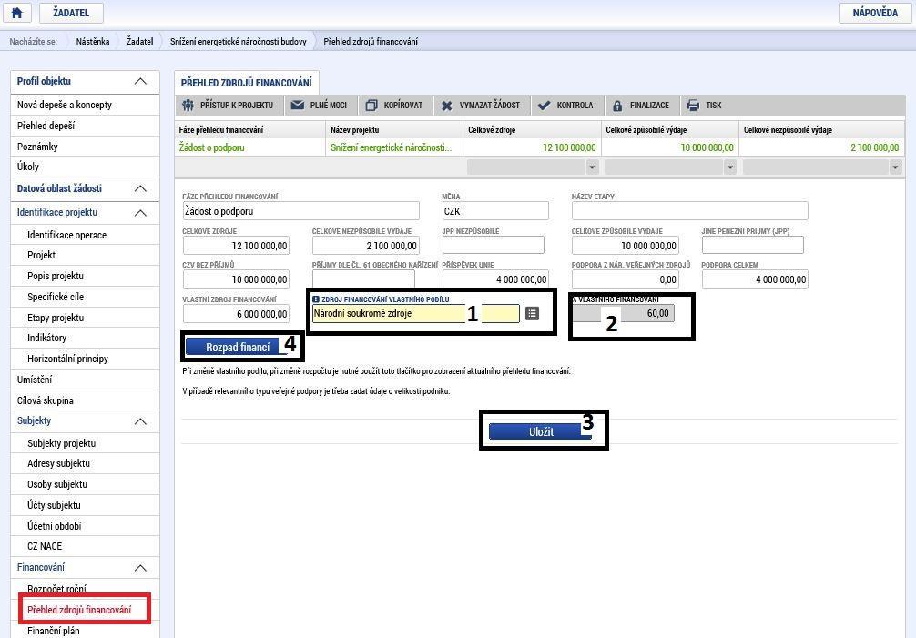The height and width of the screenshot is (638, 916).
Task: Open Plné moci envelope icon
Action: click(298, 105)
